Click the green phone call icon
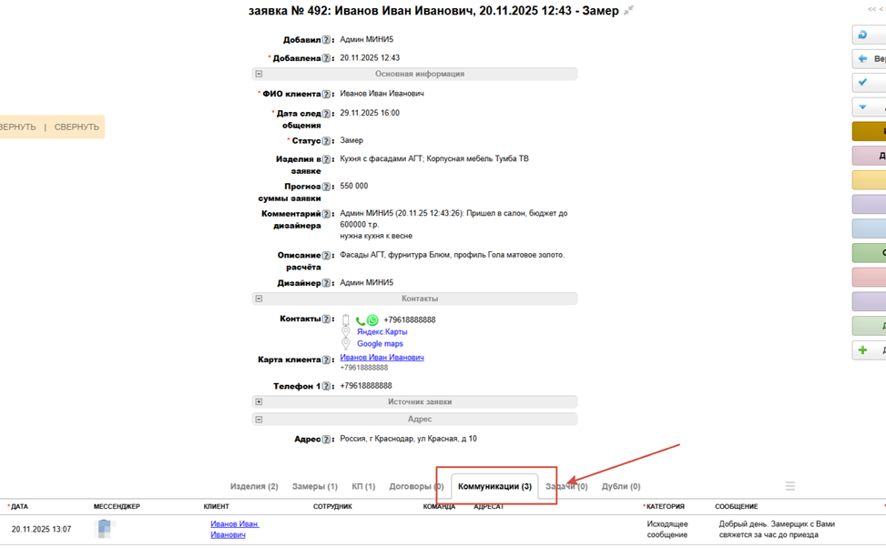 361,320
